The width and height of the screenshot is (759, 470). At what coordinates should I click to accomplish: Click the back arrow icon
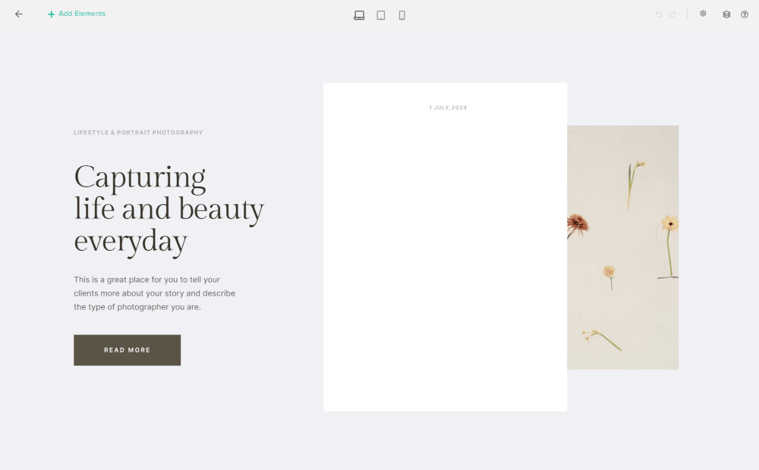tap(19, 14)
